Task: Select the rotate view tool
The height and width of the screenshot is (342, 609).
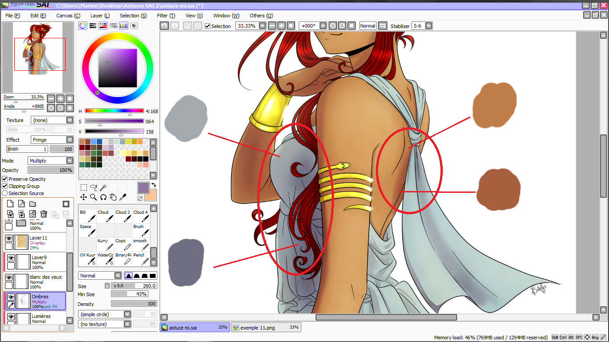Action: pos(103,197)
